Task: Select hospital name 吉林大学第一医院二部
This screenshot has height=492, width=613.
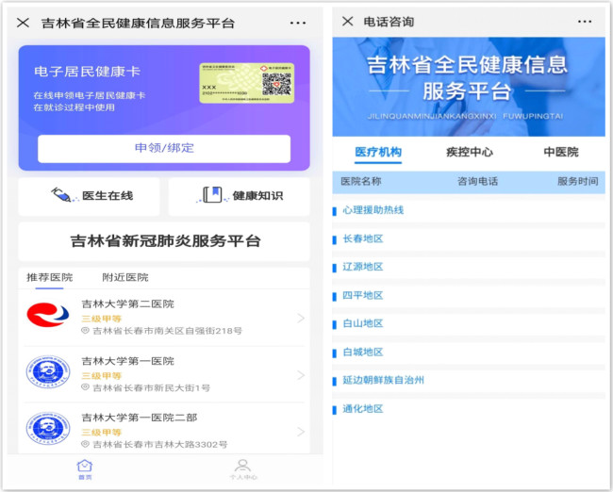Action: tap(140, 418)
